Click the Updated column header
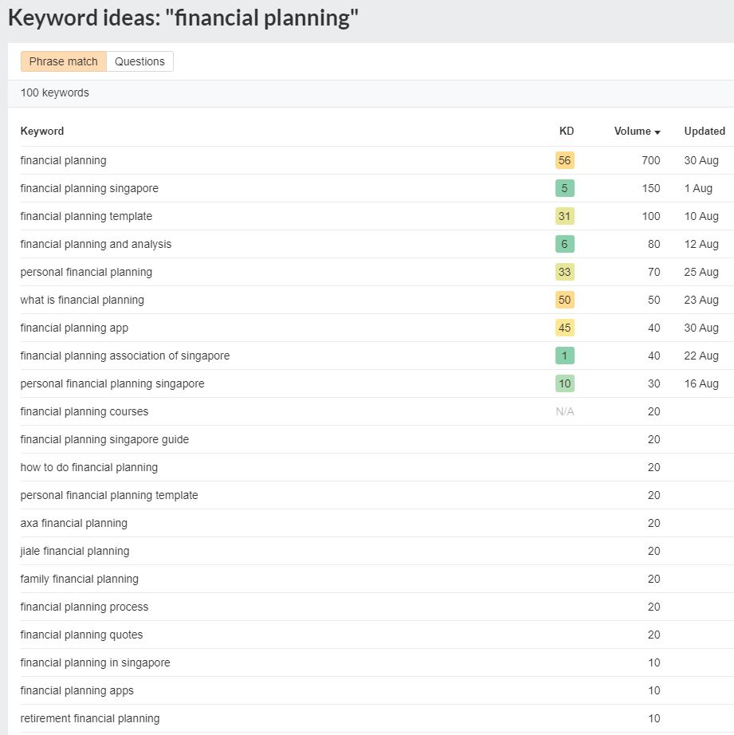This screenshot has height=735, width=734. pos(705,132)
